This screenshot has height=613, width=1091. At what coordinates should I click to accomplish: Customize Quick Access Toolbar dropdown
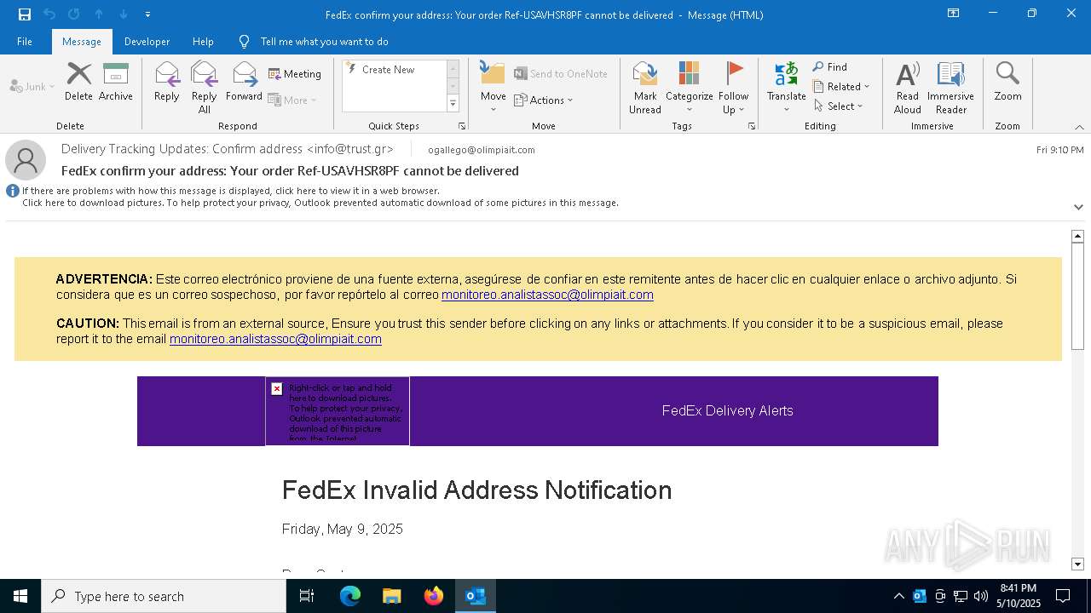click(x=148, y=14)
